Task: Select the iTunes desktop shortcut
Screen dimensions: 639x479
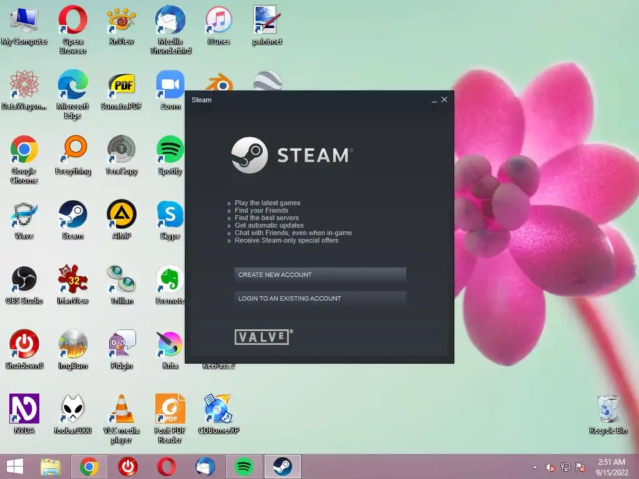Action: click(218, 26)
